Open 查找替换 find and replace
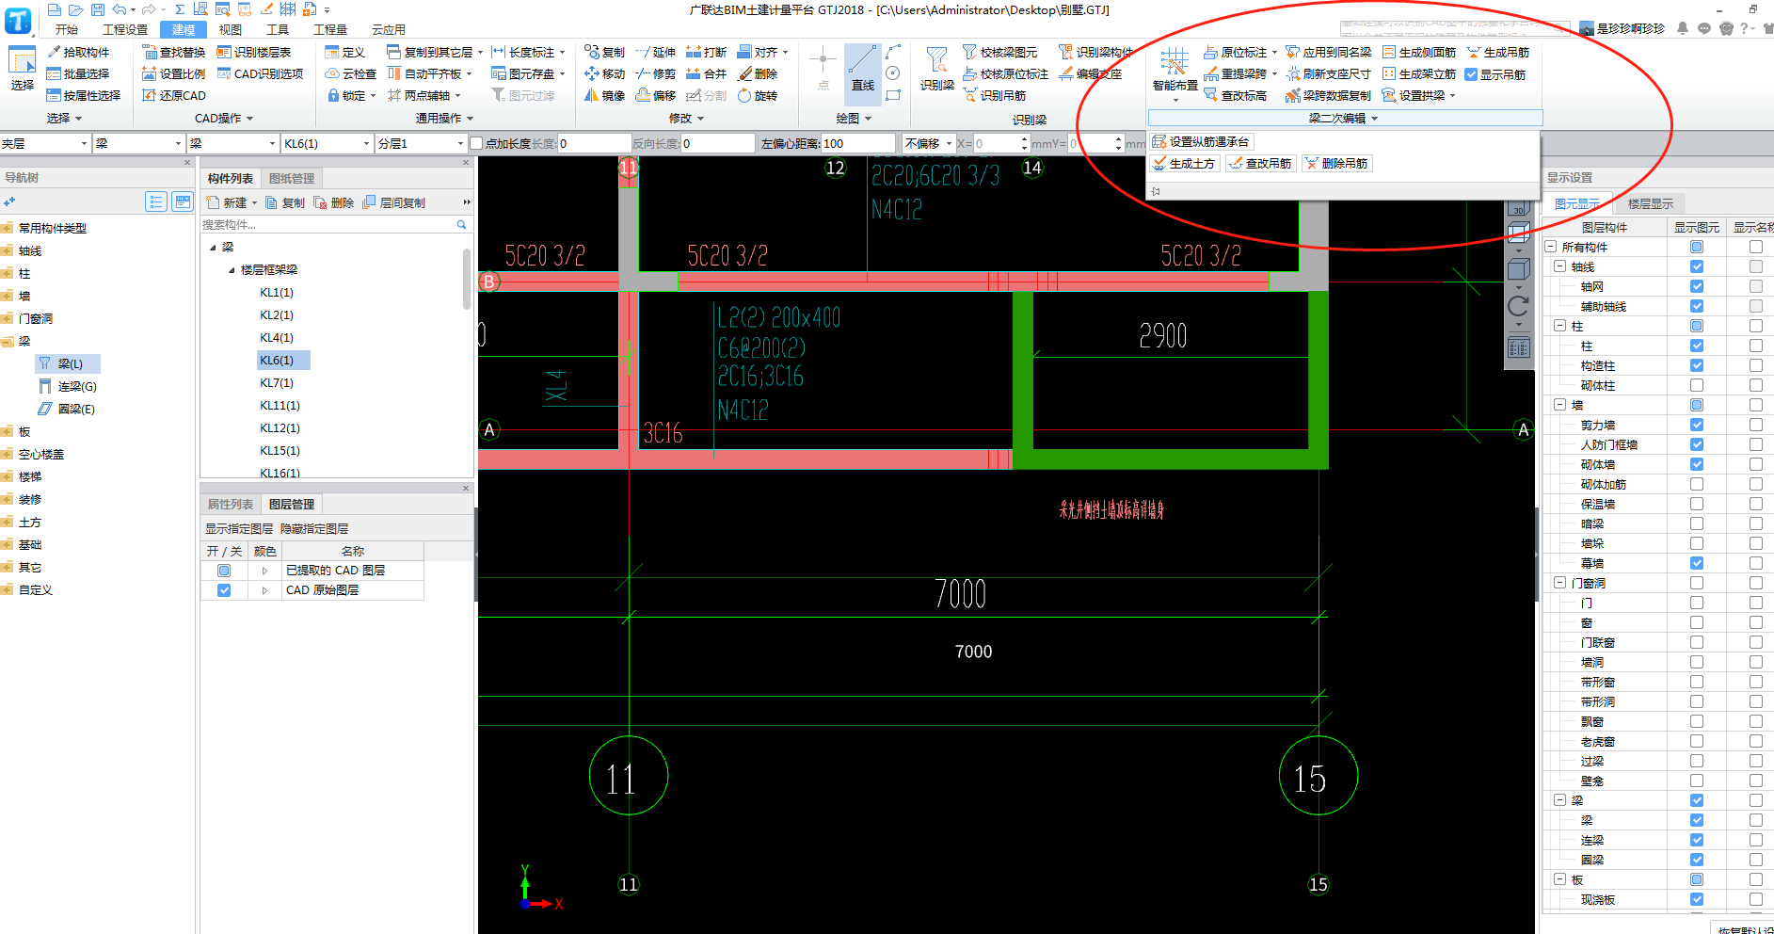Screen dimensions: 1774x934 [x=174, y=53]
